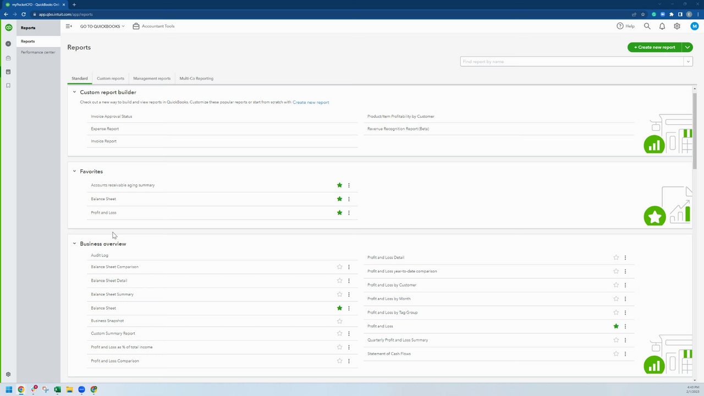Click the QuickBooks logo icon in sidebar
The image size is (704, 396).
8,28
